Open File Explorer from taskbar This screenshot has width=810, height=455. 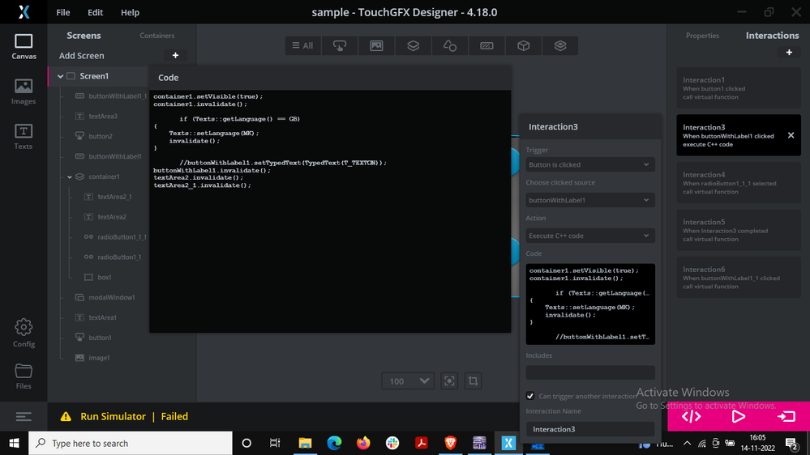tap(305, 443)
